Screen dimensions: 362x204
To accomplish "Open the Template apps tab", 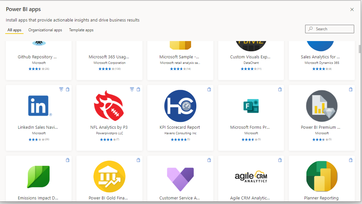I will pyautogui.click(x=81, y=30).
